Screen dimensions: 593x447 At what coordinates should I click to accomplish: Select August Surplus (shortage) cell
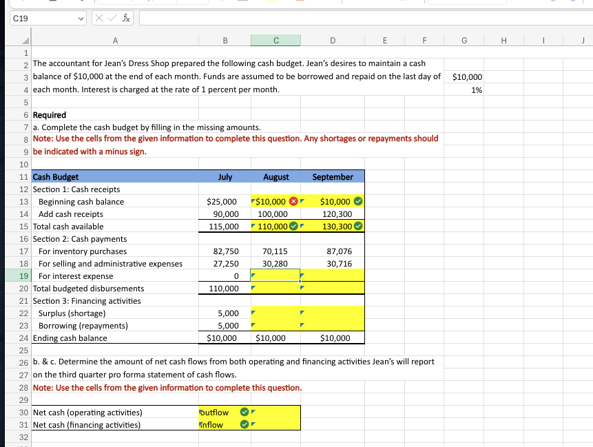(275, 313)
